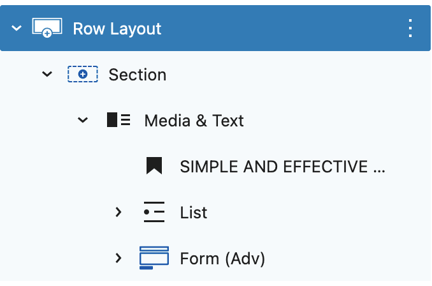432x286 pixels.
Task: Click the dashed Section block icon
Action: [x=83, y=74]
